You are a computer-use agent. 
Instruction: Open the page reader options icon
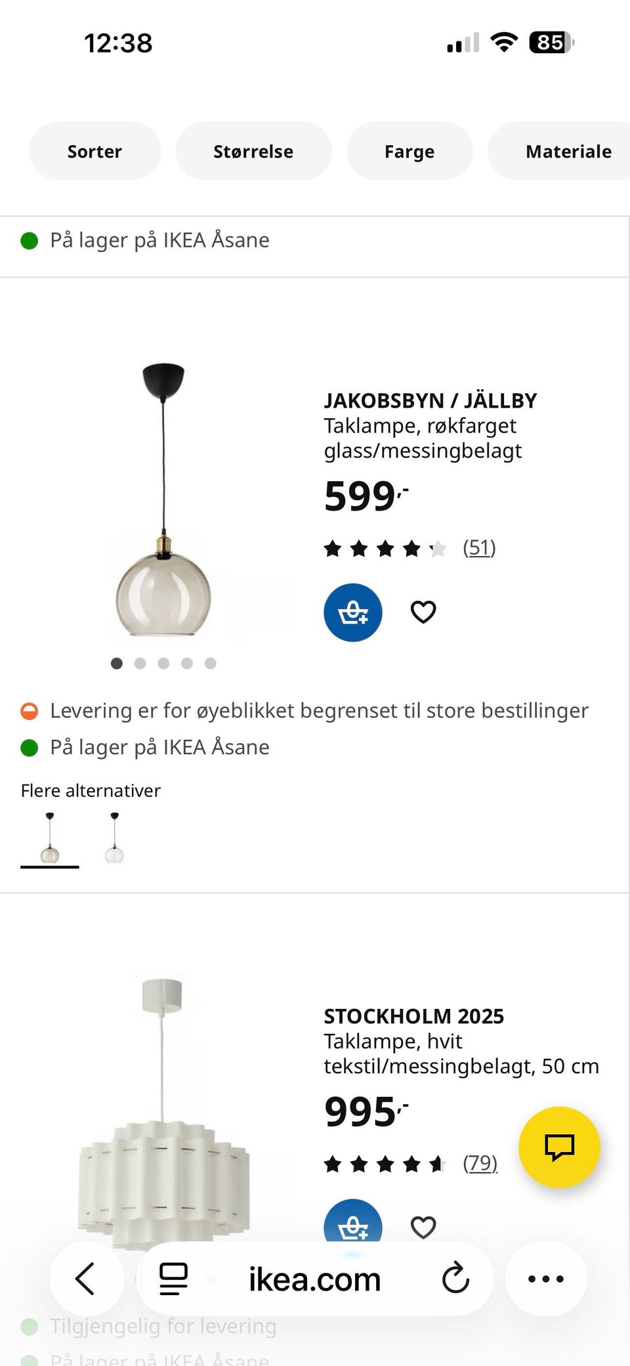(174, 1279)
